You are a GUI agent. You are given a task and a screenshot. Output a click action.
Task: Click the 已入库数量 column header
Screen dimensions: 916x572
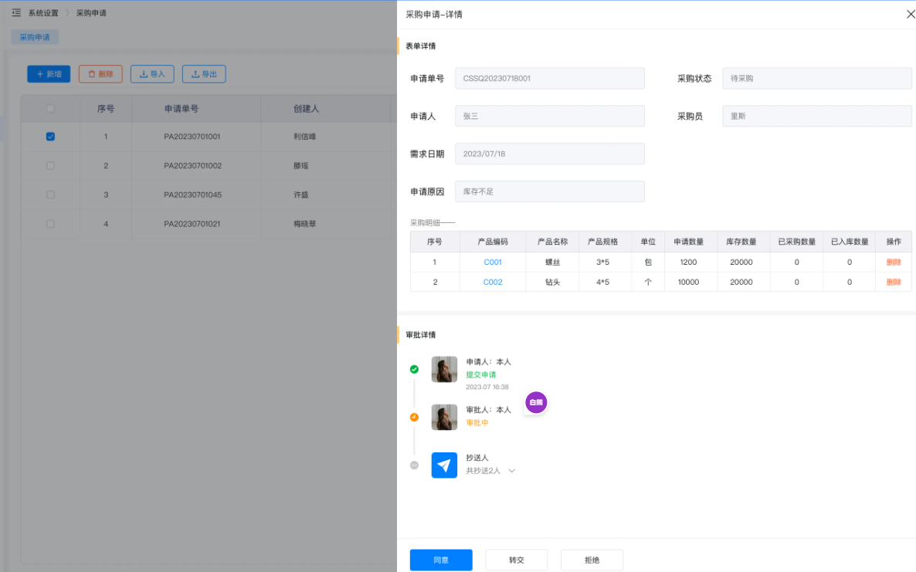850,242
